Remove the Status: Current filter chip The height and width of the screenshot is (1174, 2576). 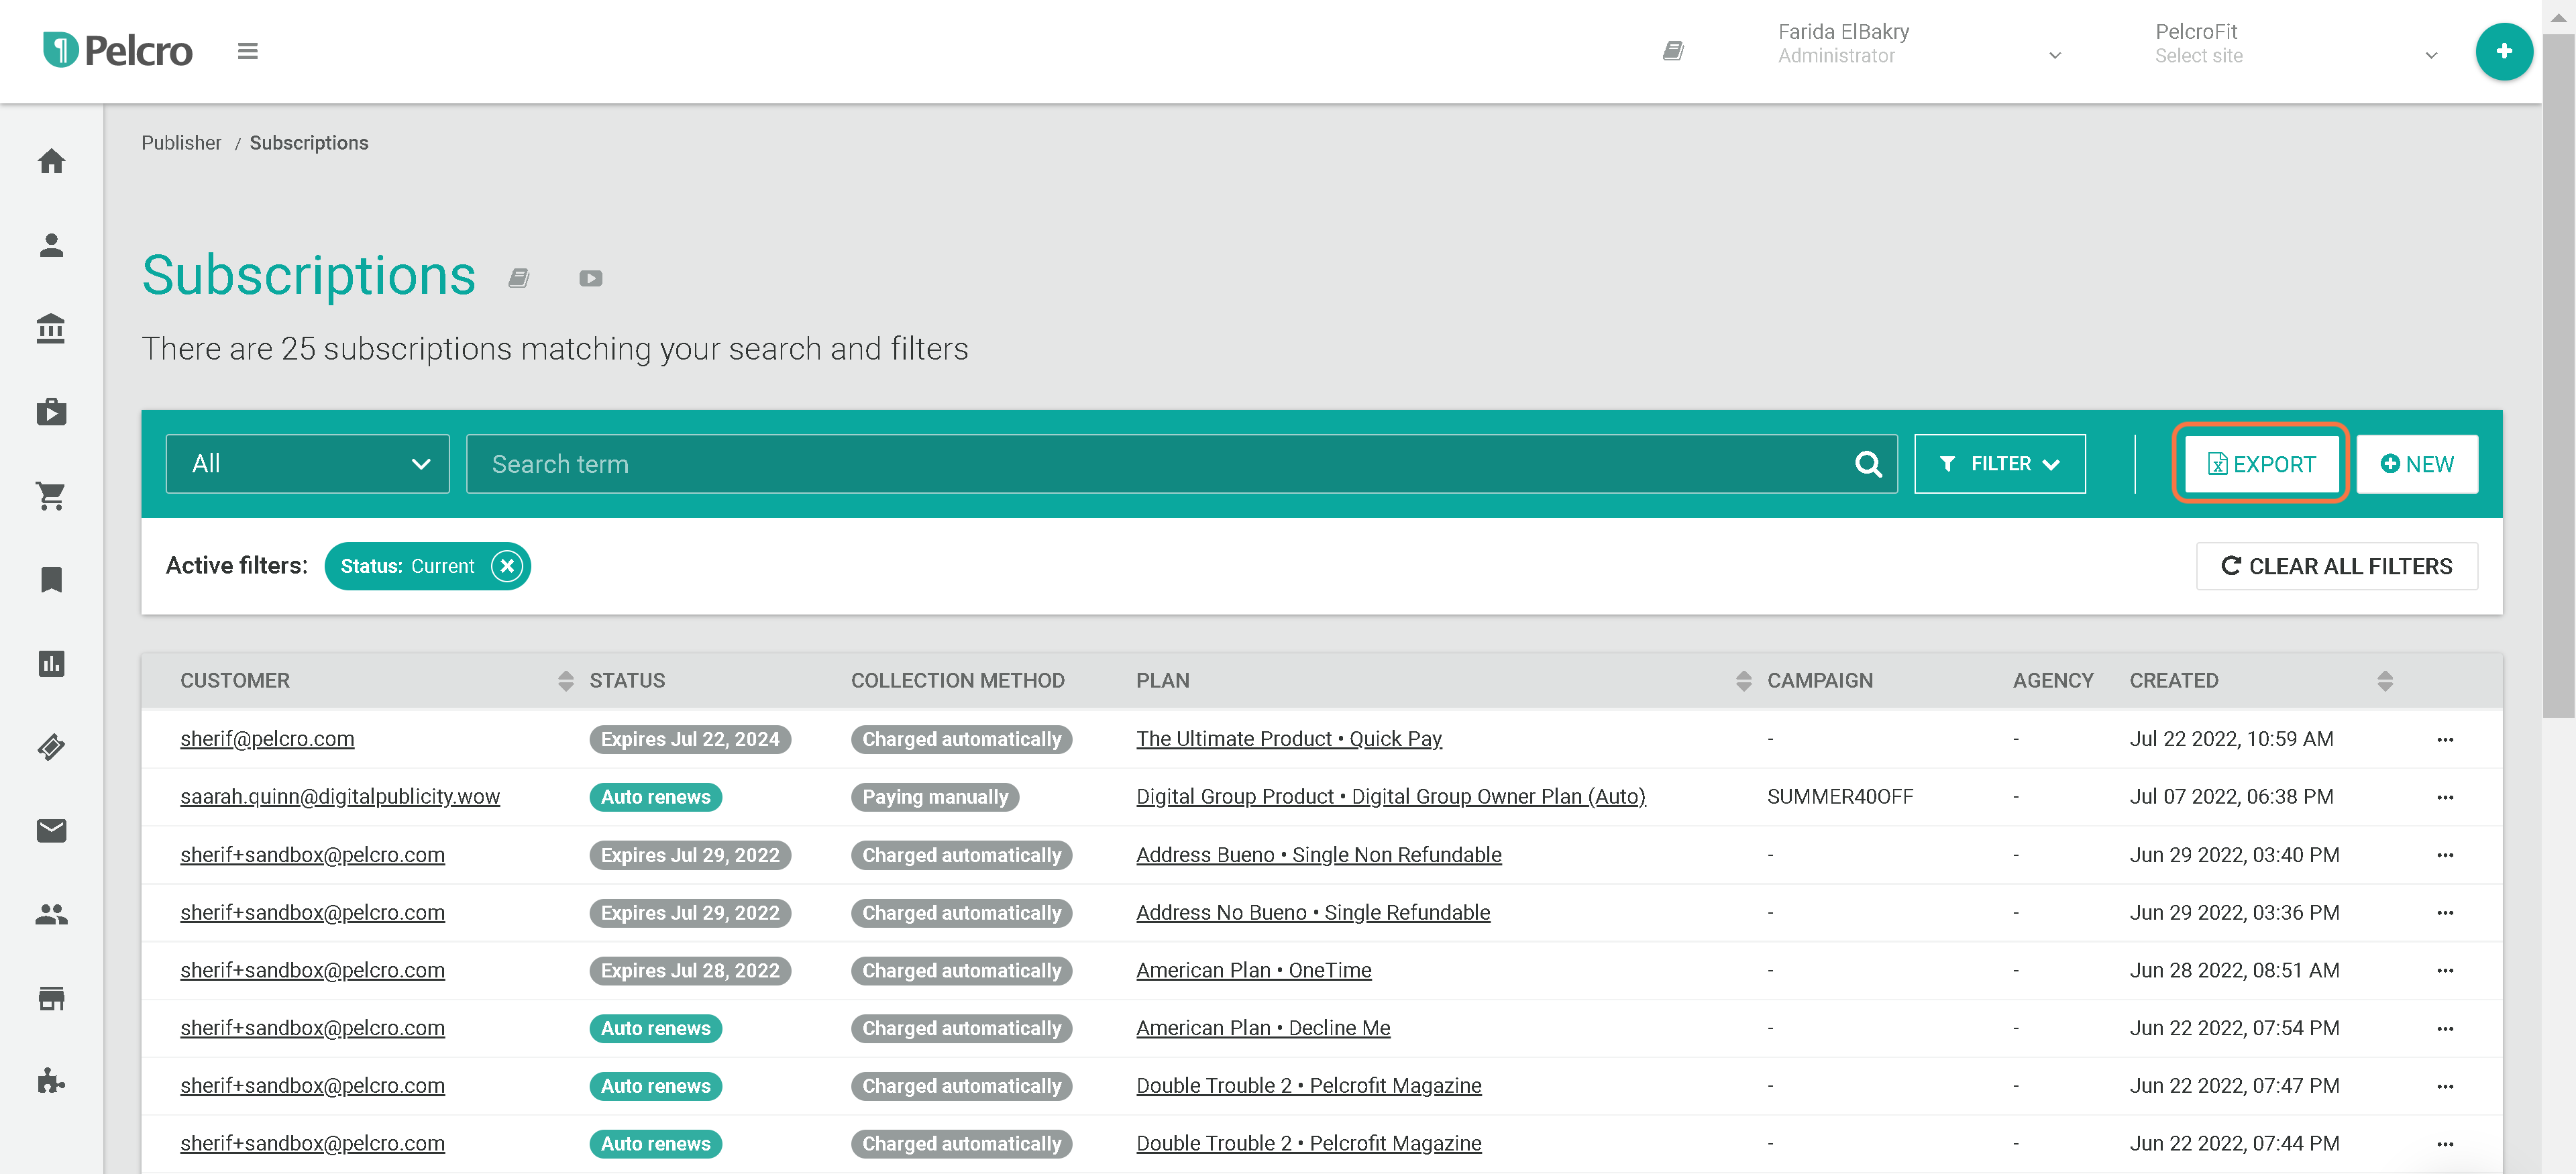coord(507,566)
